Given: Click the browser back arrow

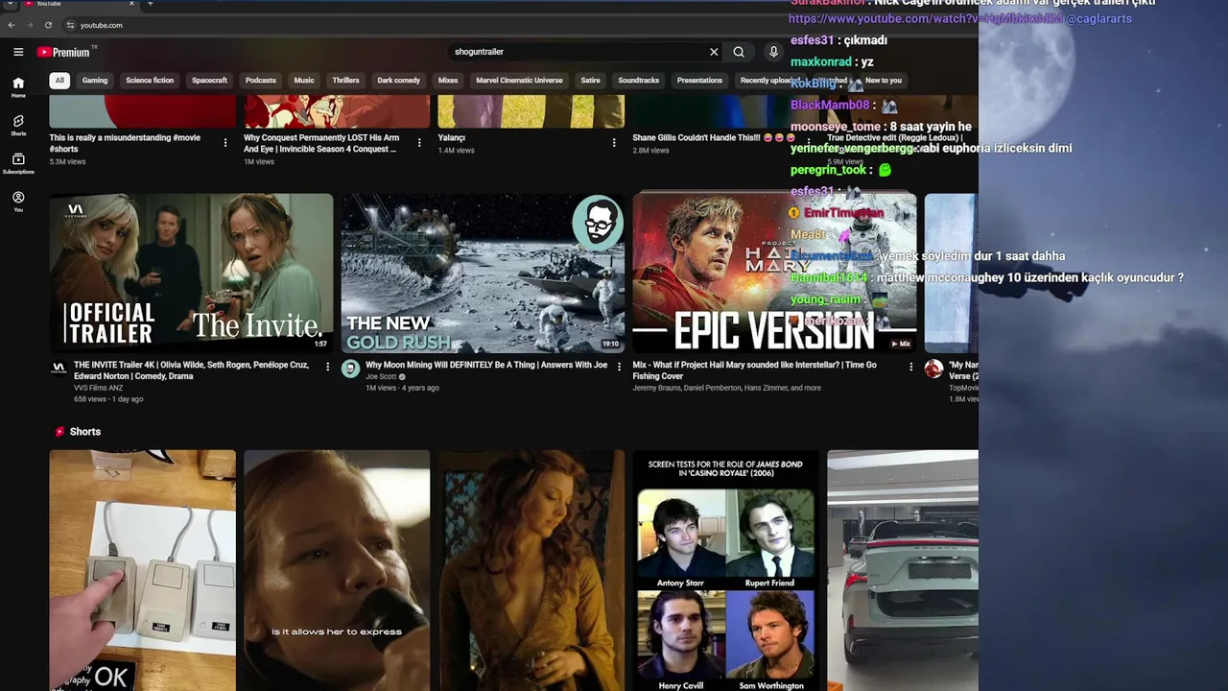Looking at the screenshot, I should tap(12, 25).
